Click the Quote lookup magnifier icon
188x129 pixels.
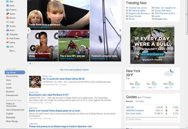coord(128,119)
